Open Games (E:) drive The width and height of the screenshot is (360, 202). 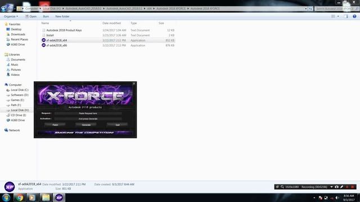[17, 100]
